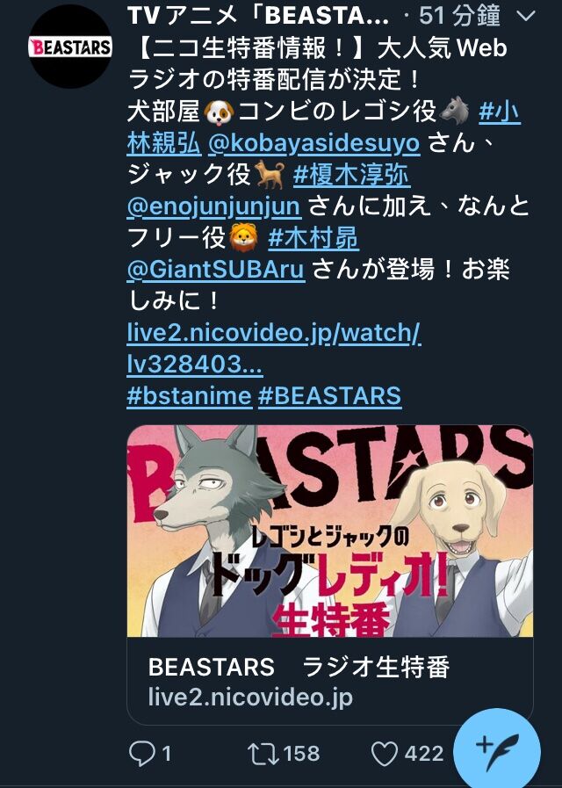The image size is (562, 788).
Task: Tap the reply speech bubble icon
Action: 141,754
